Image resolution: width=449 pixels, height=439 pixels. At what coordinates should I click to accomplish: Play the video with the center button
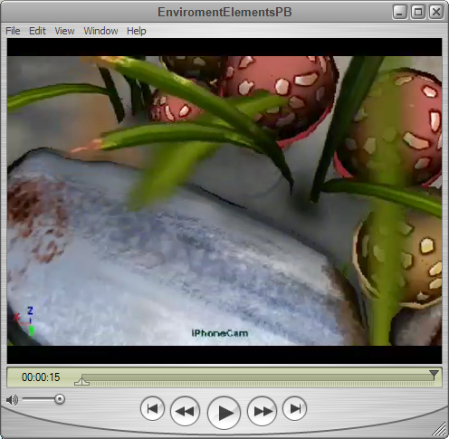[224, 413]
